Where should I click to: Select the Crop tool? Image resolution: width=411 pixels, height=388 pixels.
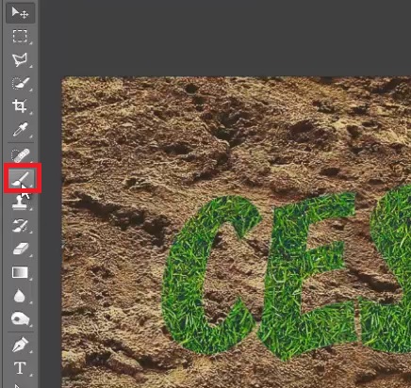[x=20, y=106]
